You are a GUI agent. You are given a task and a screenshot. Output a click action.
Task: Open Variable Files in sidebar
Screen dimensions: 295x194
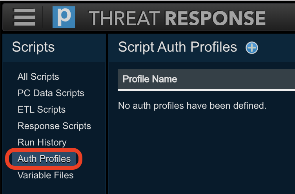pyautogui.click(x=46, y=175)
